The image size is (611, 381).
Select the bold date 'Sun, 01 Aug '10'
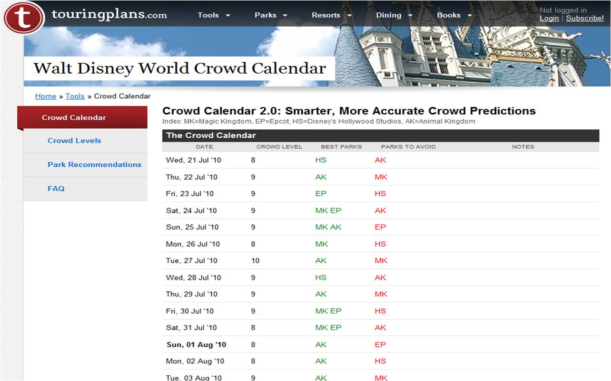click(x=196, y=344)
